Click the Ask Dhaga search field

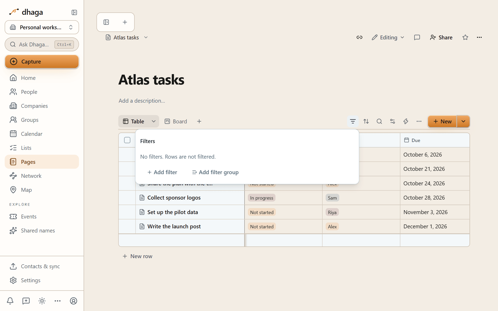tap(42, 44)
